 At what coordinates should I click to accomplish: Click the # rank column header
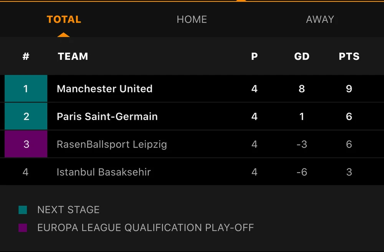[x=26, y=57]
